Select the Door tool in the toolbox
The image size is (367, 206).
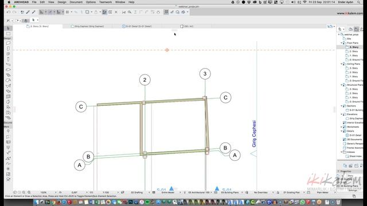(x=8, y=48)
